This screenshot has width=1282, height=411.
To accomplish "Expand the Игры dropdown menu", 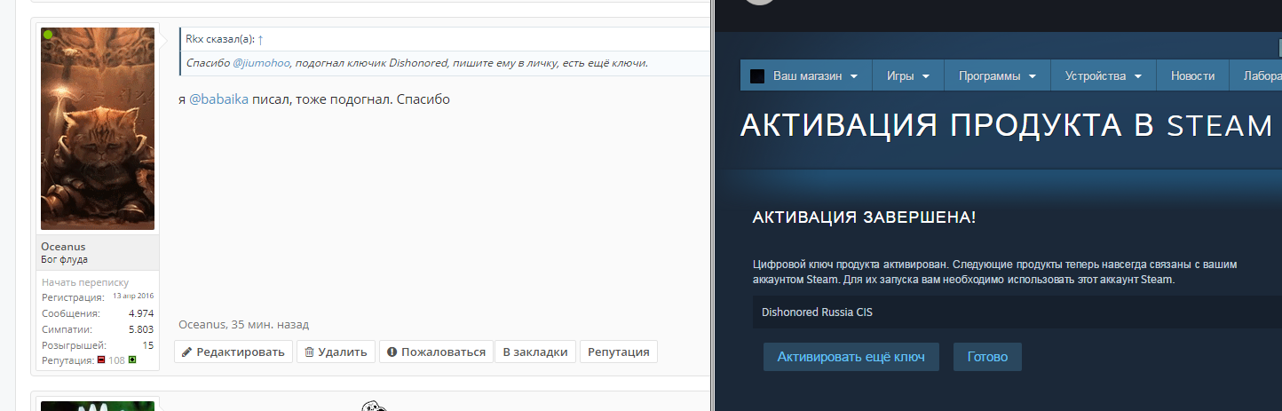I will point(908,75).
